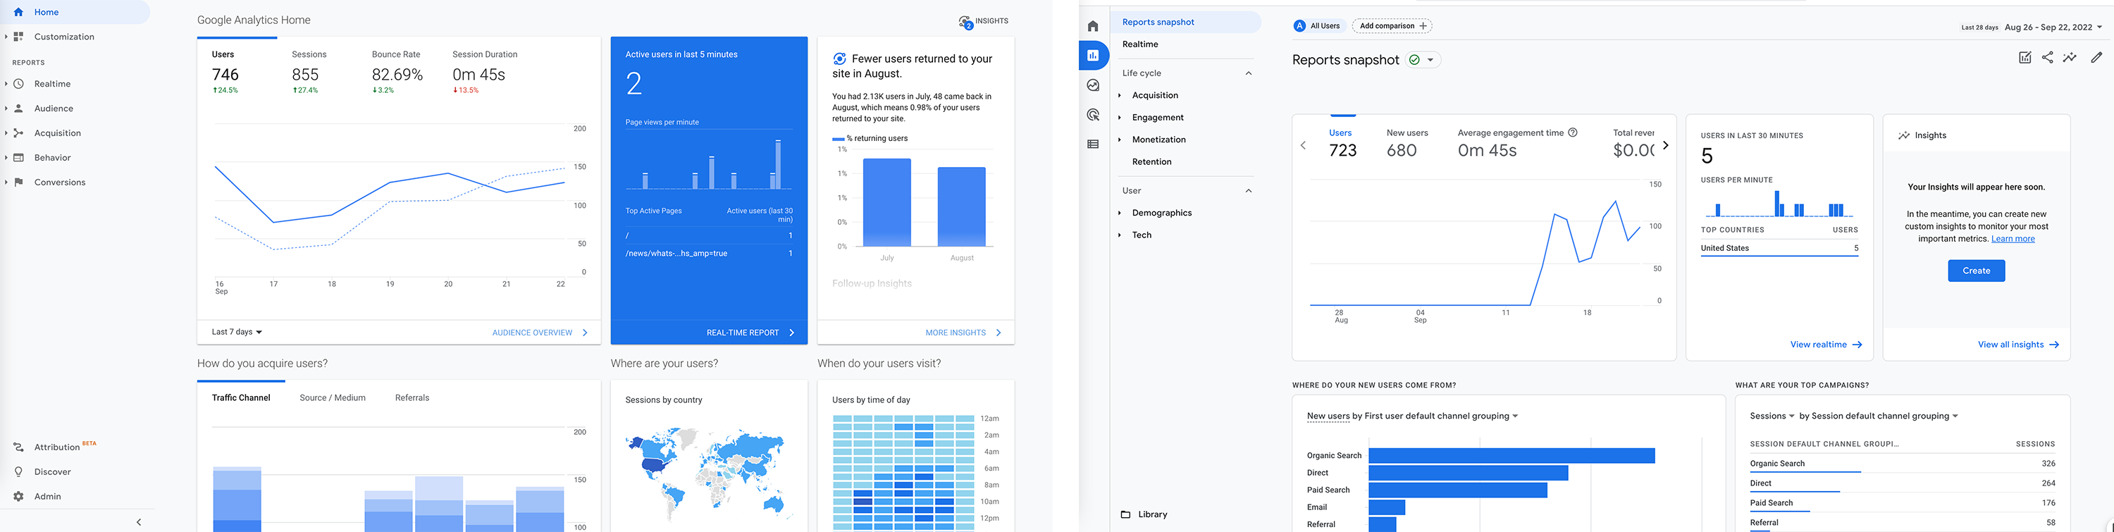The width and height of the screenshot is (2114, 532).
Task: Click the Conversions flag icon
Action: (18, 183)
